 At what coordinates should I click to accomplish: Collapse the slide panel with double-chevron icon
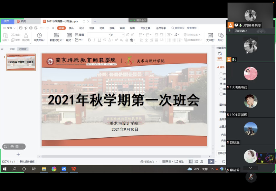[2, 49]
